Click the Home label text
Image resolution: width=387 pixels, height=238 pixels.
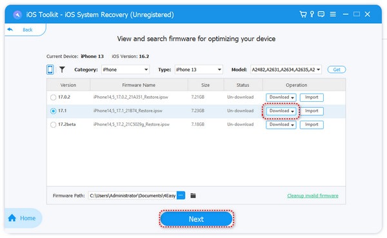pos(28,218)
